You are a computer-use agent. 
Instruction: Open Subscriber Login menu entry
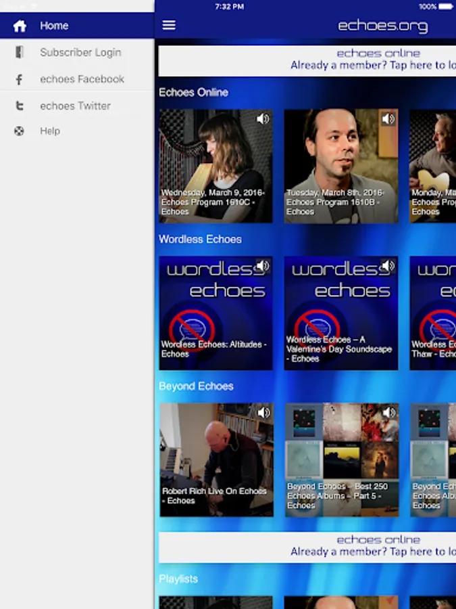click(77, 52)
